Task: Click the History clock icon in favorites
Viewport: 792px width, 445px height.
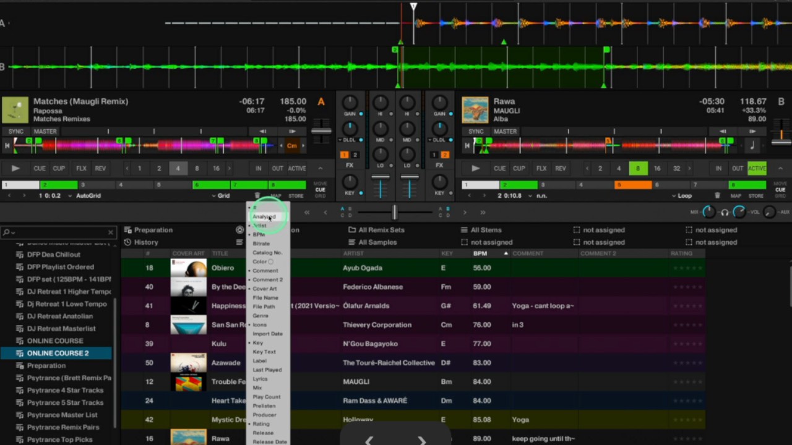Action: pyautogui.click(x=127, y=242)
